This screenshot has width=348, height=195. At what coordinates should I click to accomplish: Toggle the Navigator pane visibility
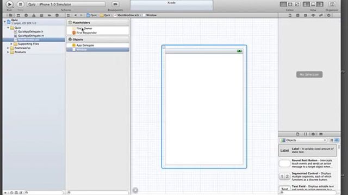306,4
